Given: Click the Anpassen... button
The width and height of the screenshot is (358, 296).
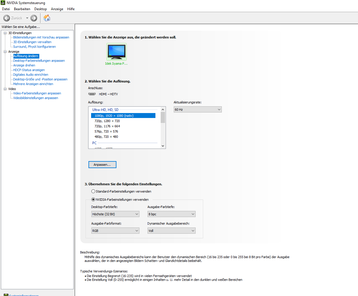Looking at the screenshot, I should (x=102, y=165).
